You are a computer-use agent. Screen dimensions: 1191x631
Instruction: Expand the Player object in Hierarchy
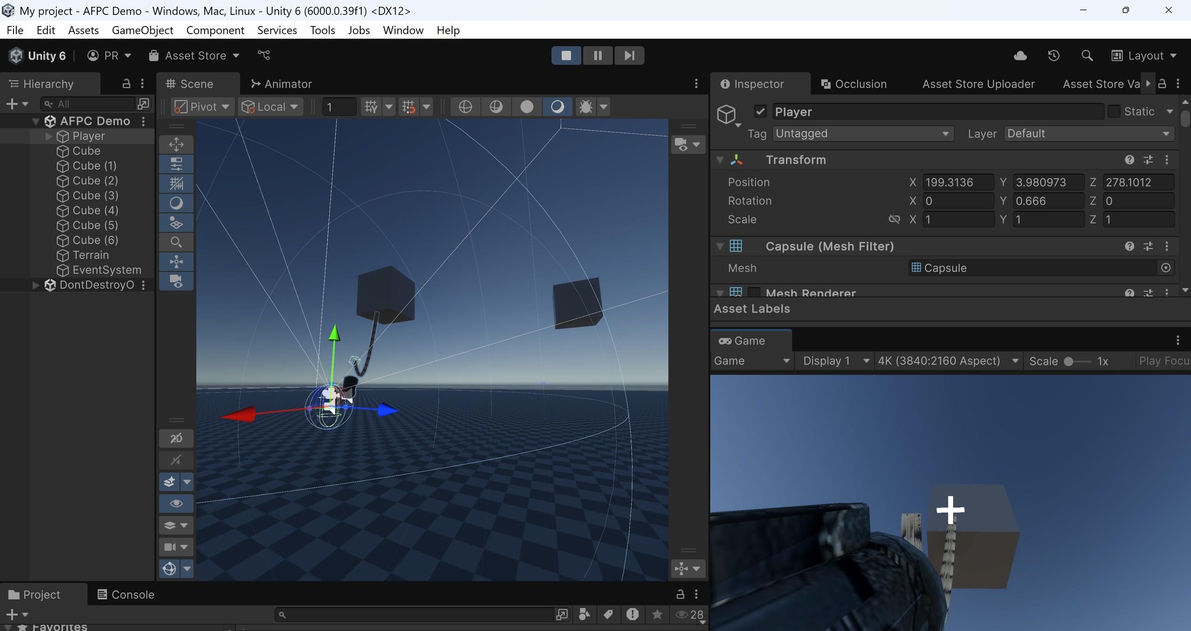click(48, 136)
